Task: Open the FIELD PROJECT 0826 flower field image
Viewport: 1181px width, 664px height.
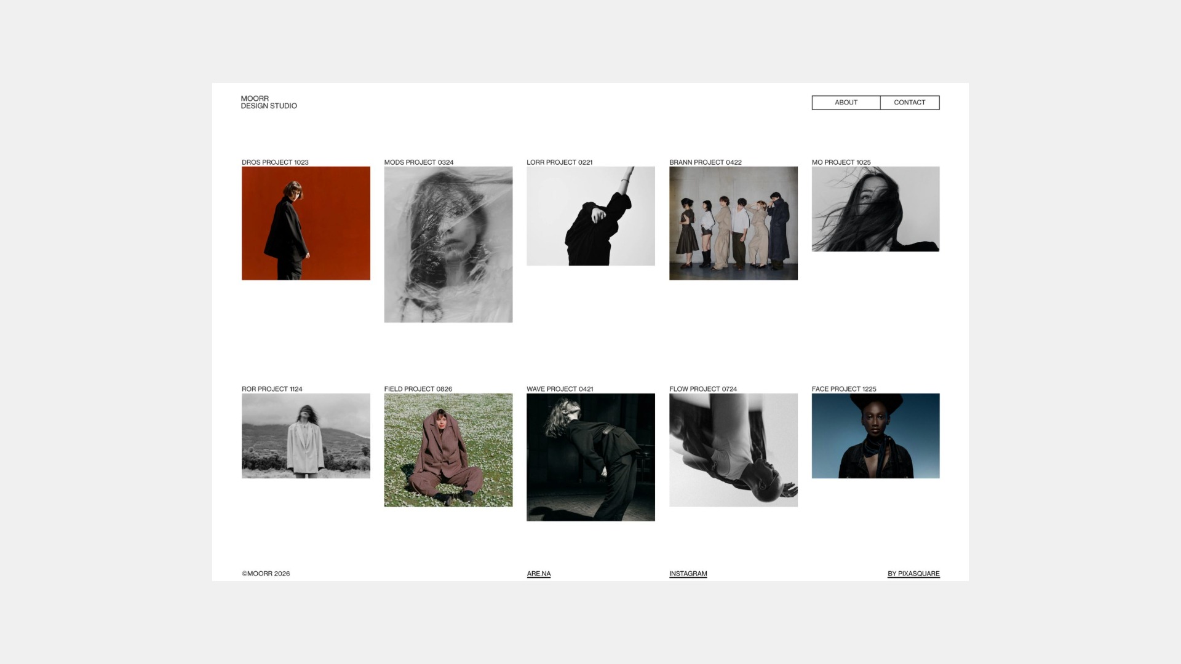Action: [x=448, y=450]
